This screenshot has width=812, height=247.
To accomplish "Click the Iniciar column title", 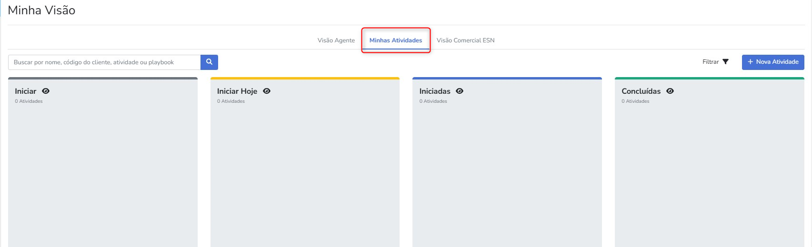I will pos(26,91).
